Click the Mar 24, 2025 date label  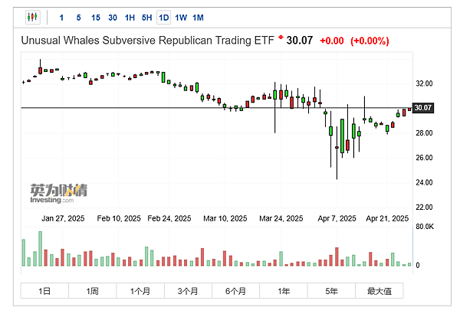[x=281, y=219]
